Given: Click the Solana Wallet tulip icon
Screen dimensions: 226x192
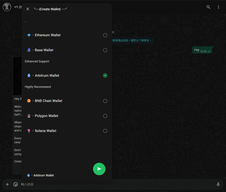Looking at the screenshot, I should [29, 131].
